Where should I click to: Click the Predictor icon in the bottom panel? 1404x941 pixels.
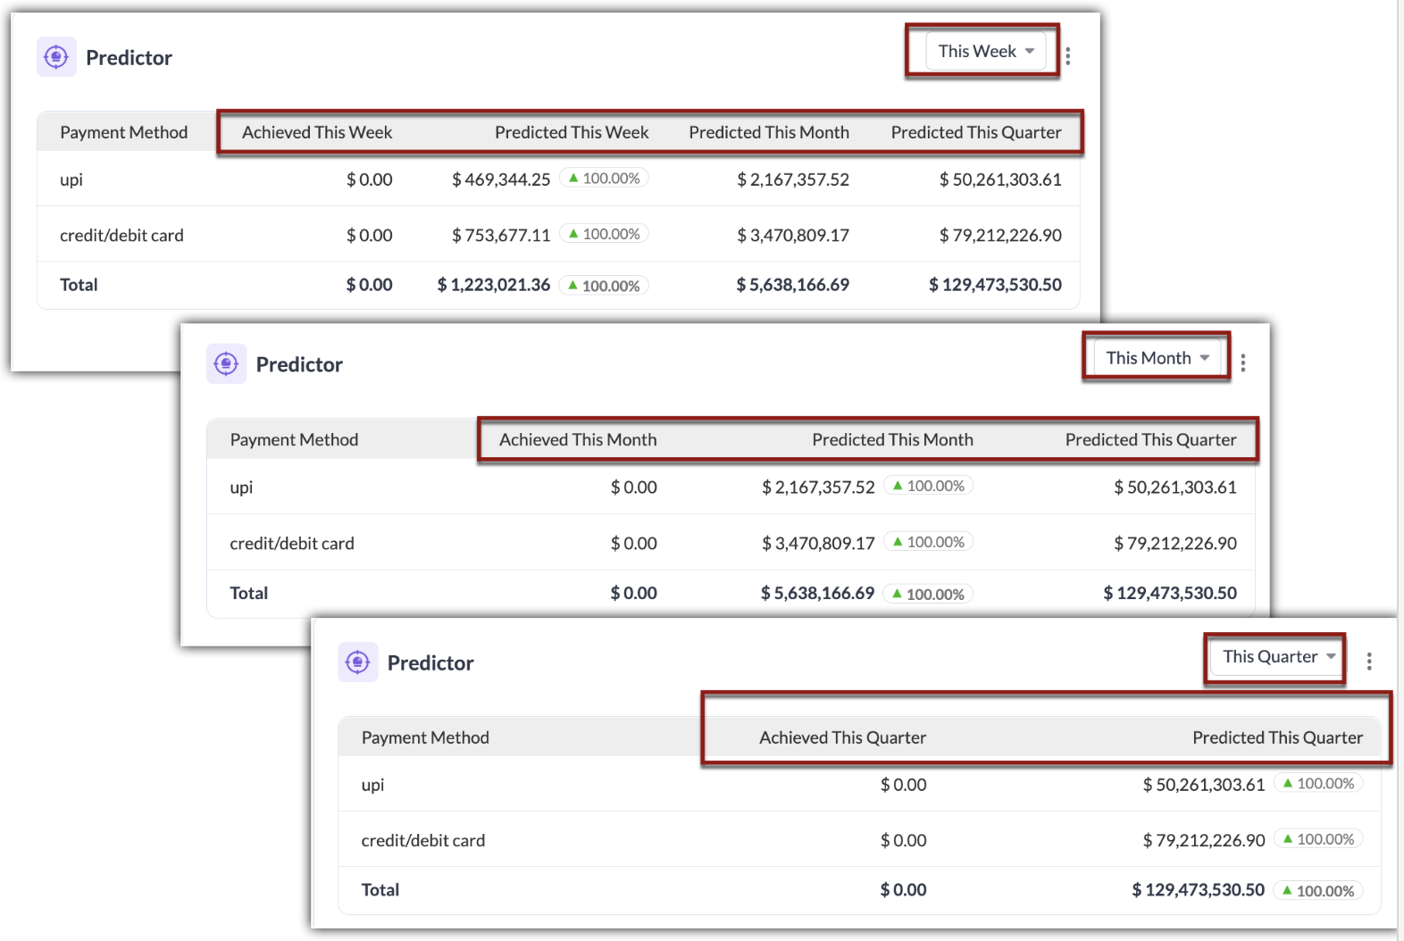point(358,662)
